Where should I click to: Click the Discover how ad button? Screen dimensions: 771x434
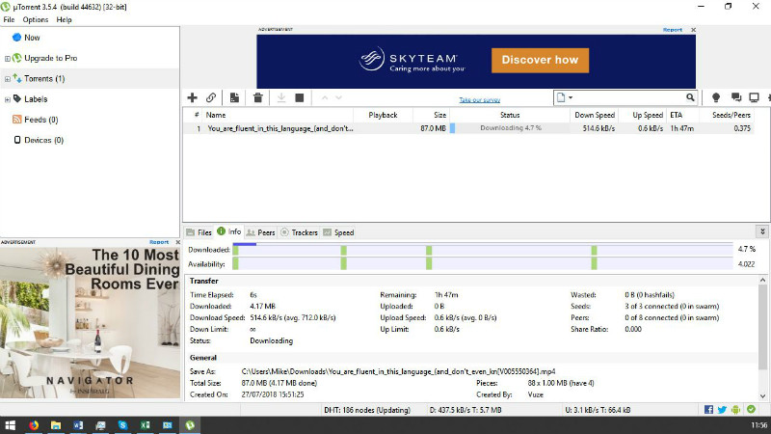click(540, 60)
